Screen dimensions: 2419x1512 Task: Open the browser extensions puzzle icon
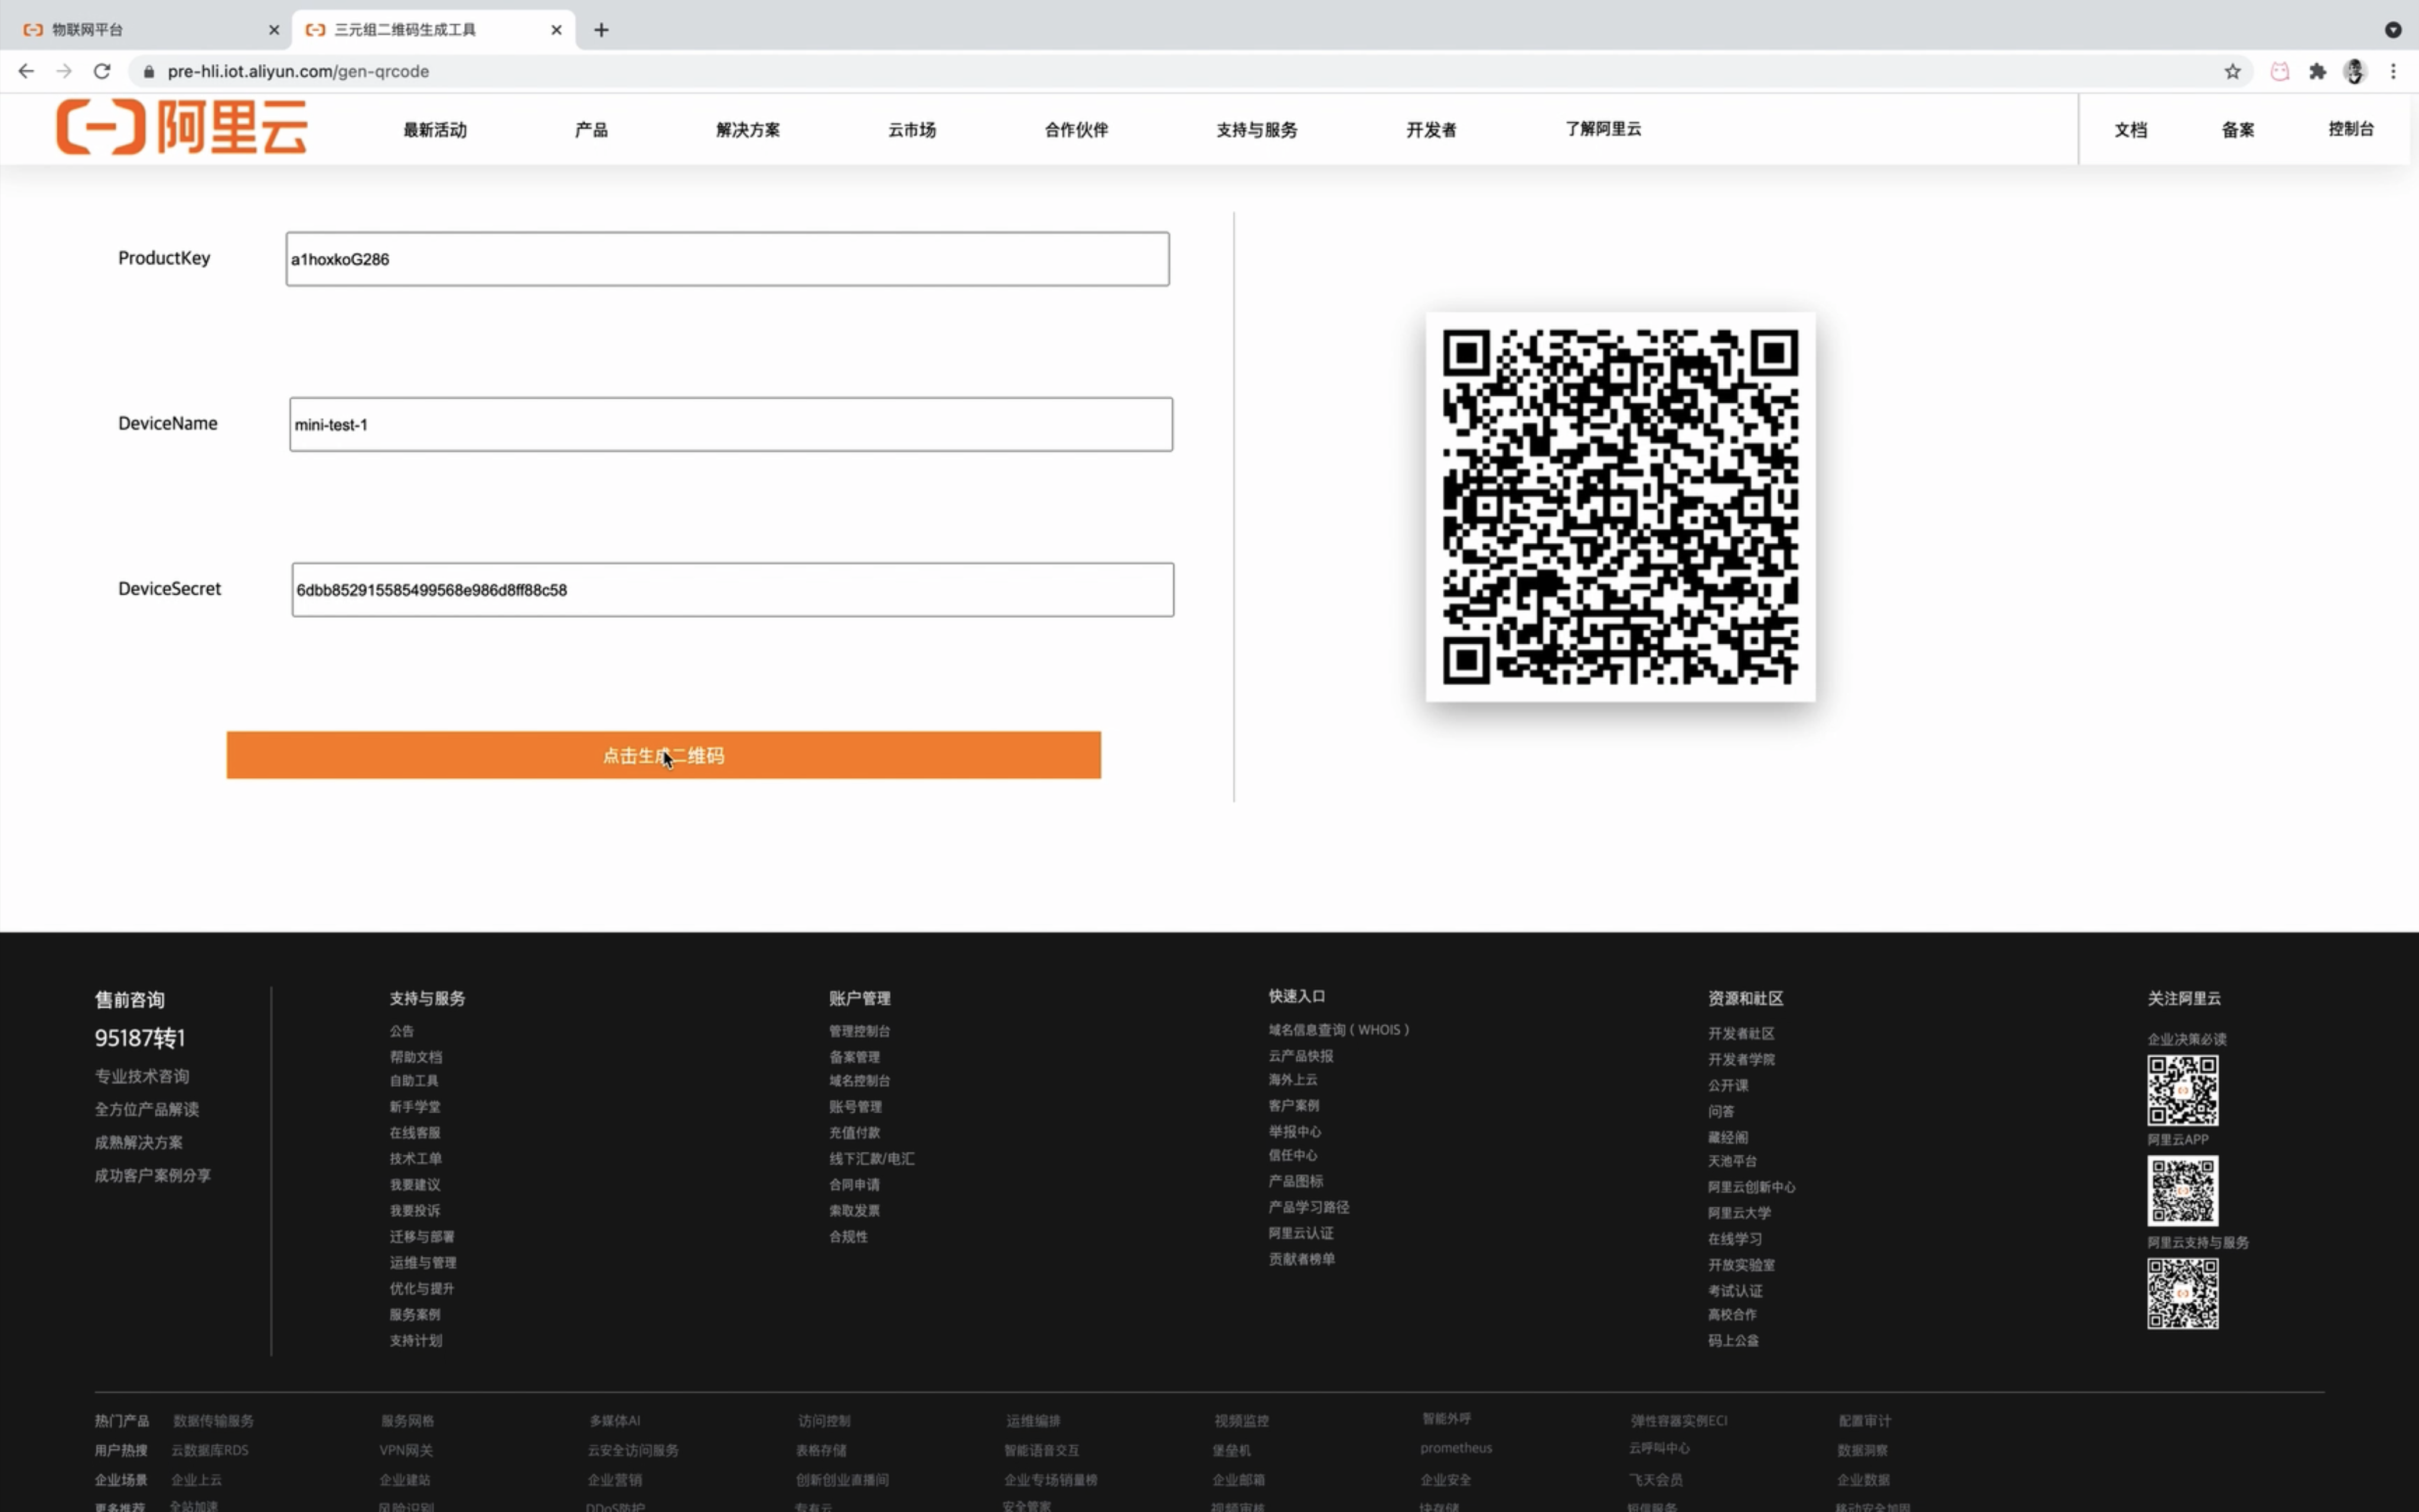pos(2317,71)
